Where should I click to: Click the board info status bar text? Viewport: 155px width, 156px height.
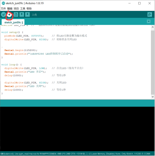click(75, 154)
